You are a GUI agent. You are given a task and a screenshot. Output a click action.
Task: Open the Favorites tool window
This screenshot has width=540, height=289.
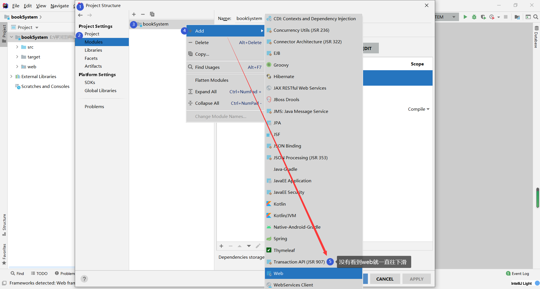[x=4, y=254]
